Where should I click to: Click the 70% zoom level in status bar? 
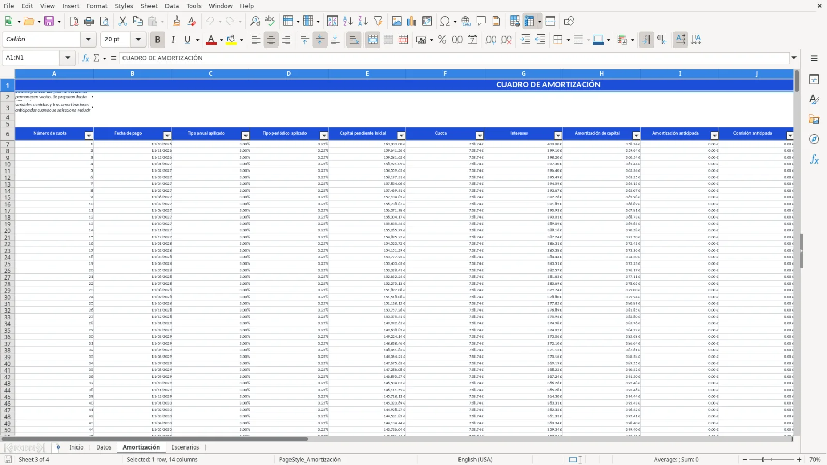pos(815,459)
